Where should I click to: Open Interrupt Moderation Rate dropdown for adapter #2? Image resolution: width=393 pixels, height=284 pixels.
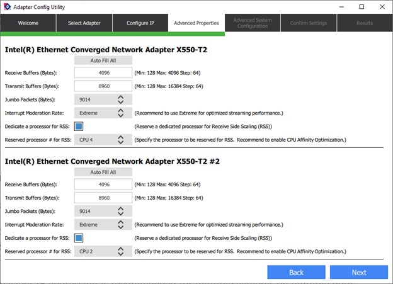[103, 225]
